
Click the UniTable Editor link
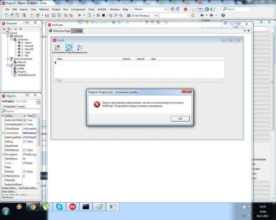pos(28,188)
